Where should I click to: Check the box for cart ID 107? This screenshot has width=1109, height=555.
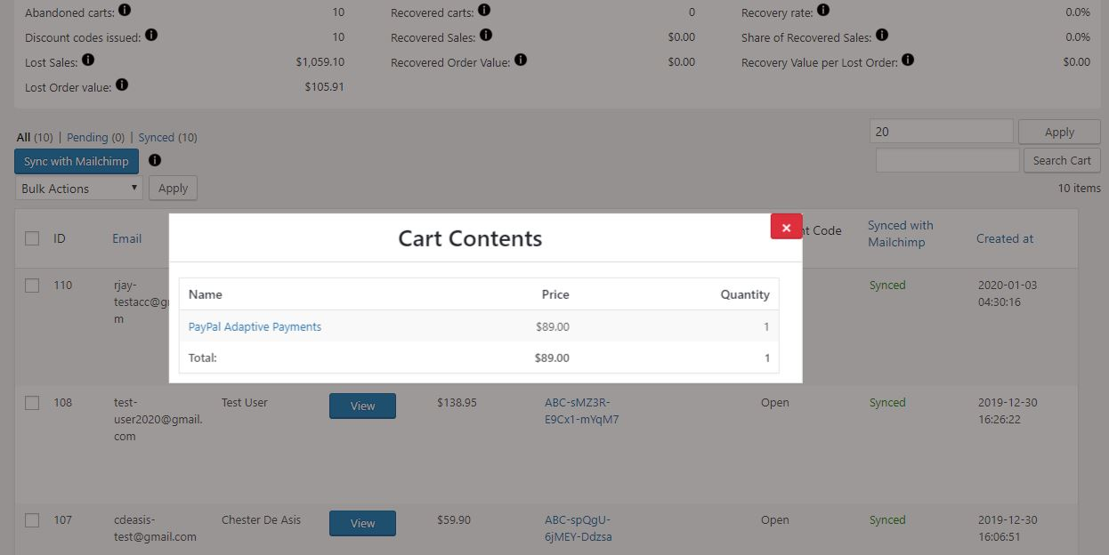pyautogui.click(x=32, y=520)
